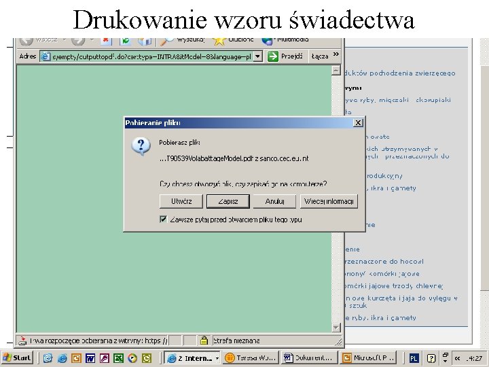Click the Otwórz button in download dialog
The width and height of the screenshot is (489, 367).
tap(181, 201)
